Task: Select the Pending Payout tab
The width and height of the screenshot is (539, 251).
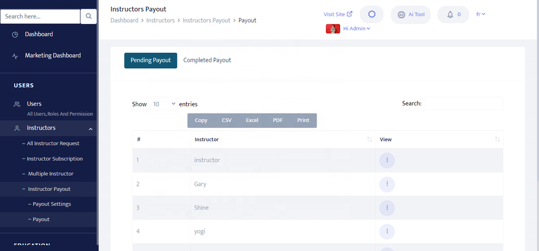Action: [150, 61]
